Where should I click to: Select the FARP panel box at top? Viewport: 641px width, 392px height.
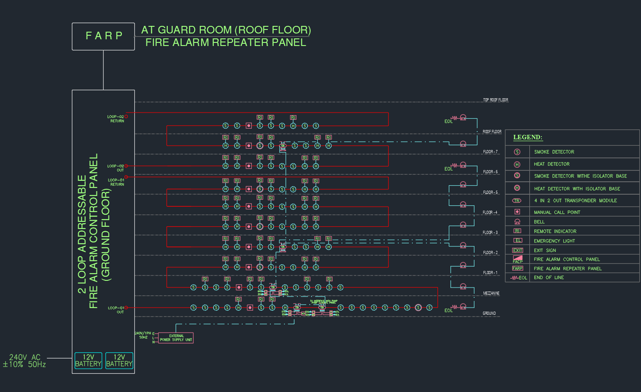click(x=103, y=36)
